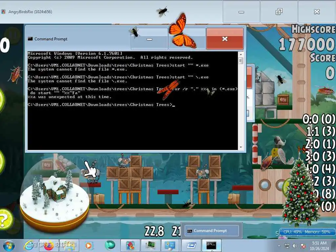Minimize the Command Prompt window

coord(149,39)
